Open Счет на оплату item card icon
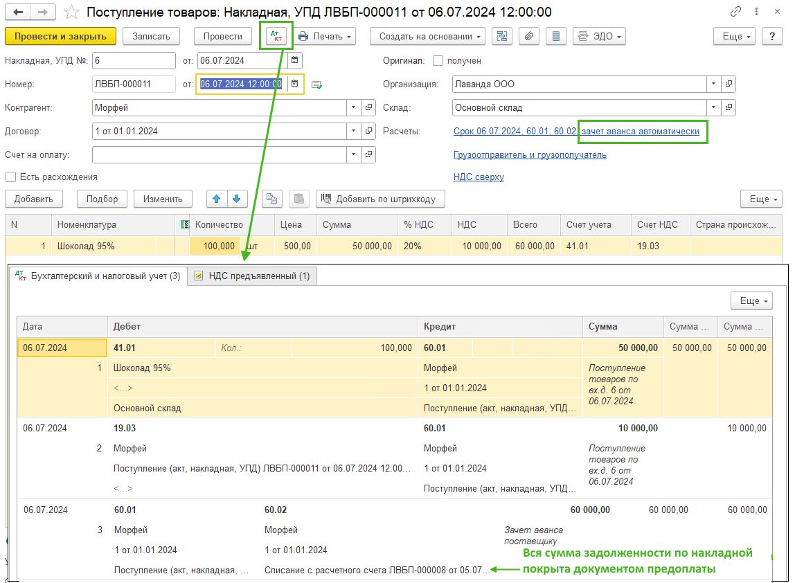The height and width of the screenshot is (583, 795). click(x=368, y=154)
